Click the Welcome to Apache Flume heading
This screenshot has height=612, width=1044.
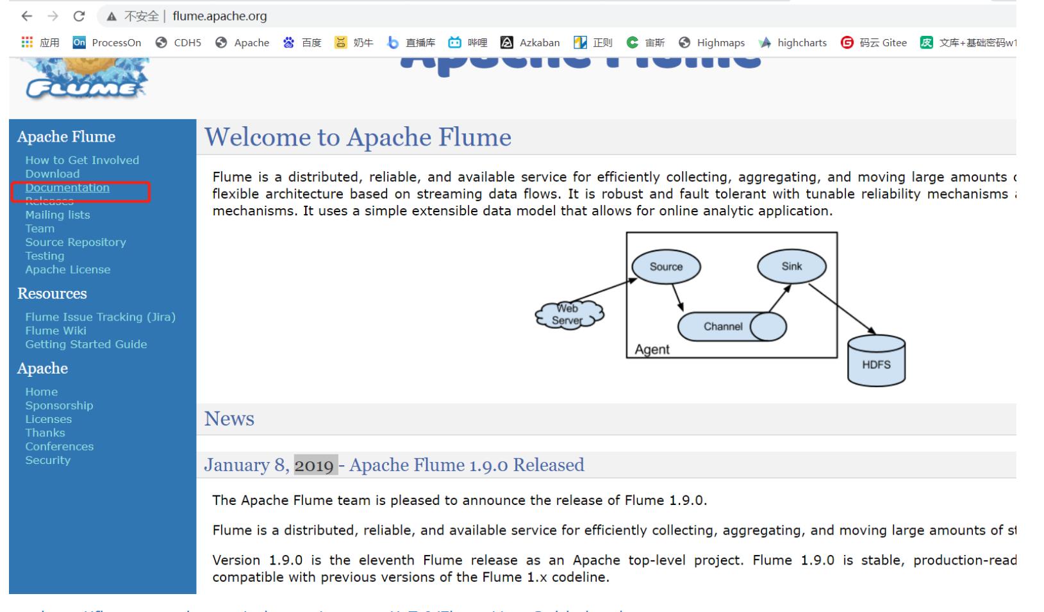(x=358, y=137)
